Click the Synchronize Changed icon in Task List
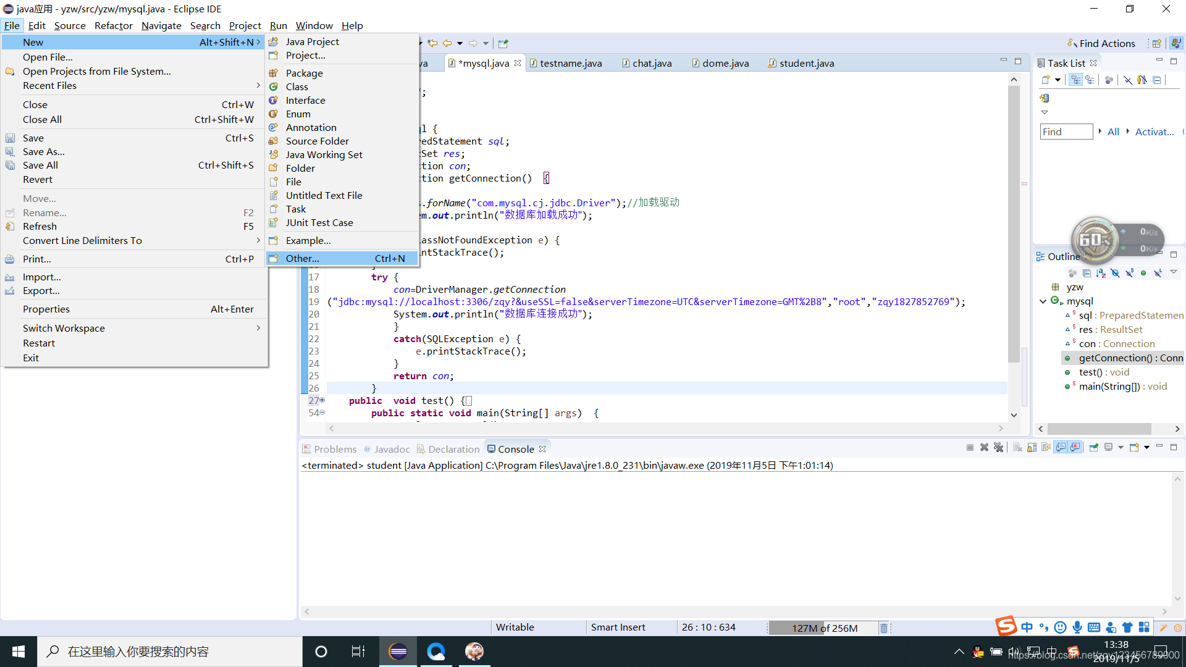 [1045, 98]
